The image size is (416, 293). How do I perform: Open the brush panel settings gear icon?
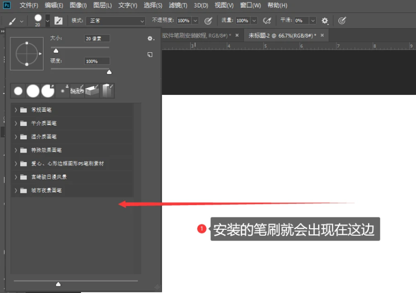(x=149, y=39)
